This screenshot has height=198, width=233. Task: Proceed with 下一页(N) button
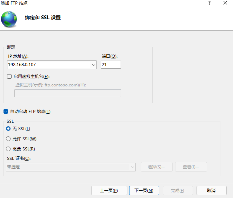point(144,190)
